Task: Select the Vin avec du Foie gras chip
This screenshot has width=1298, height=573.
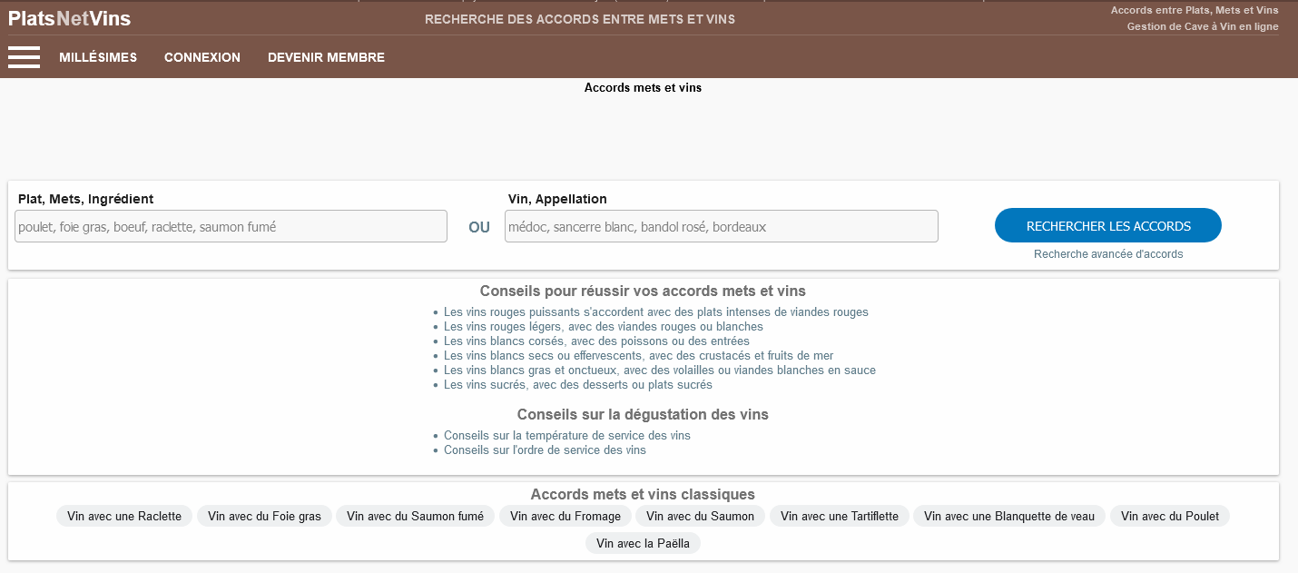Action: [264, 516]
